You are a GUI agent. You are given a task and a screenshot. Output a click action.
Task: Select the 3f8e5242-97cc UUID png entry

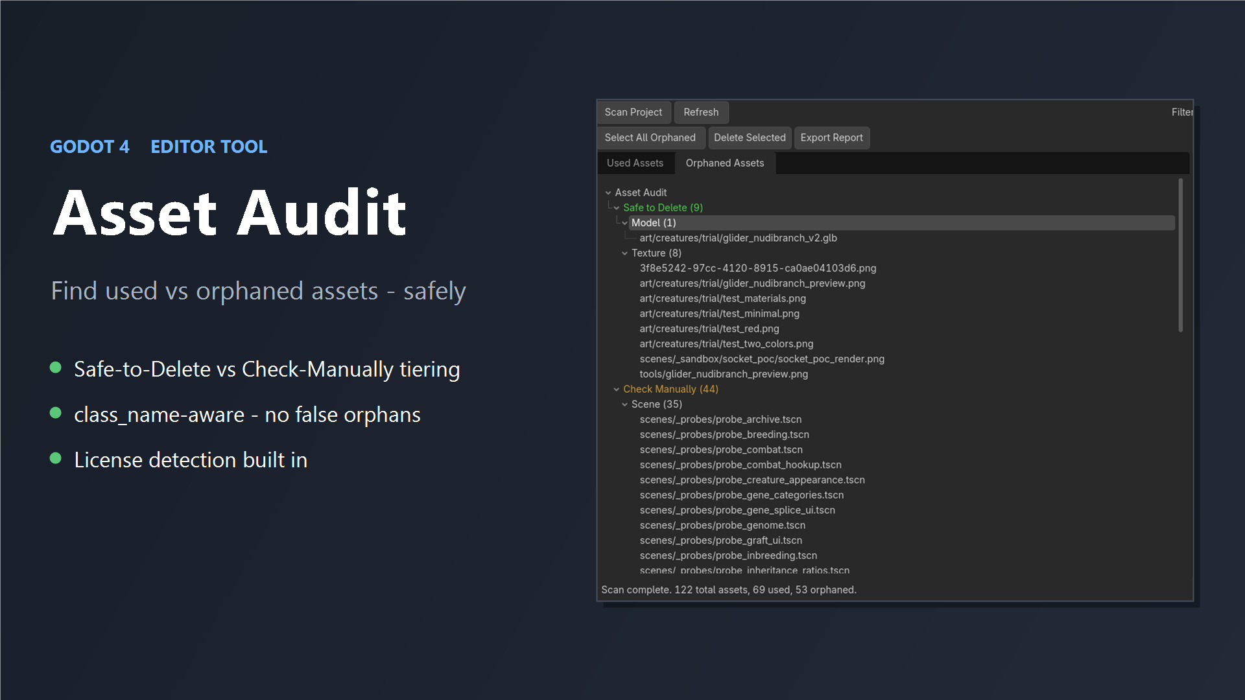757,268
